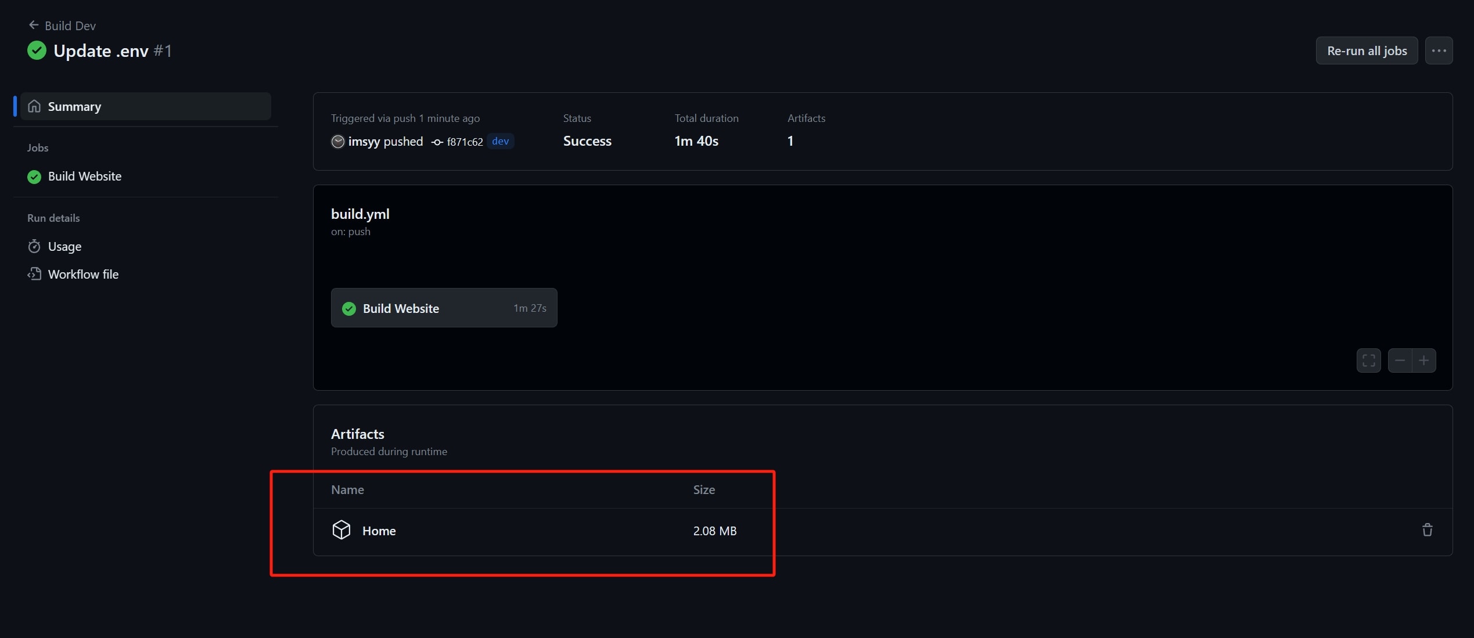Viewport: 1474px width, 638px height.
Task: Click the Build Website job in sidebar
Action: (x=85, y=176)
